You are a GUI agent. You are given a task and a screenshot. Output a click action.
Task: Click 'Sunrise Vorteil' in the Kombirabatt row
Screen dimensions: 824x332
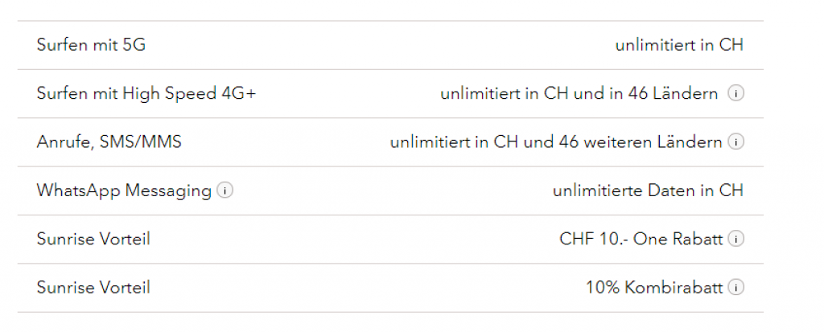[x=93, y=287]
